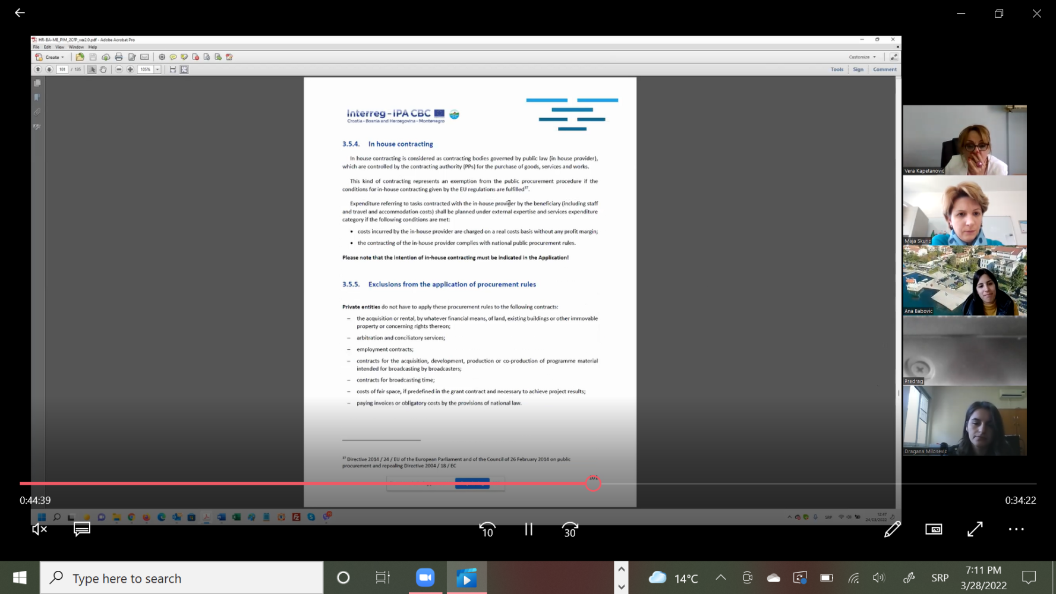Click the taskbar scroll down arrow
The image size is (1056, 594).
point(621,587)
